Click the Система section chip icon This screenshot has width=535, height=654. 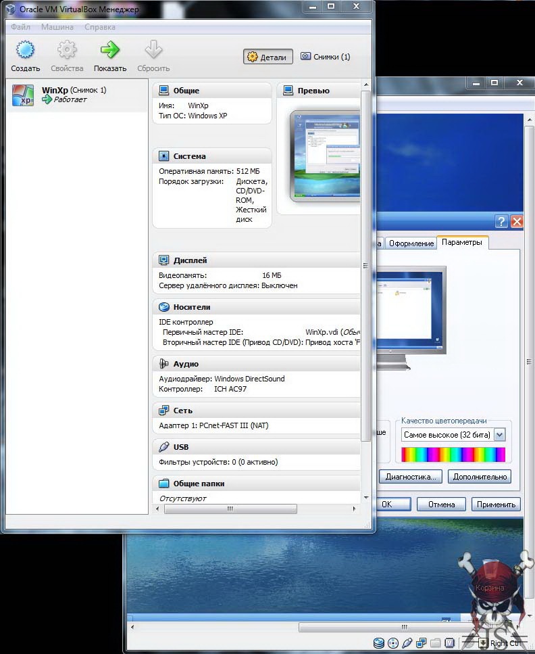(163, 156)
